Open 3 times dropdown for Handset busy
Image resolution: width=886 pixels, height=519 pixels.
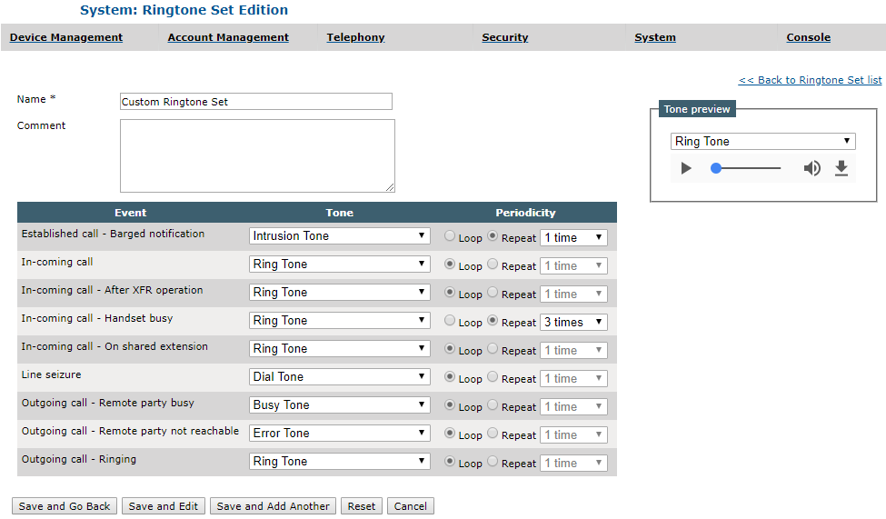click(x=573, y=323)
